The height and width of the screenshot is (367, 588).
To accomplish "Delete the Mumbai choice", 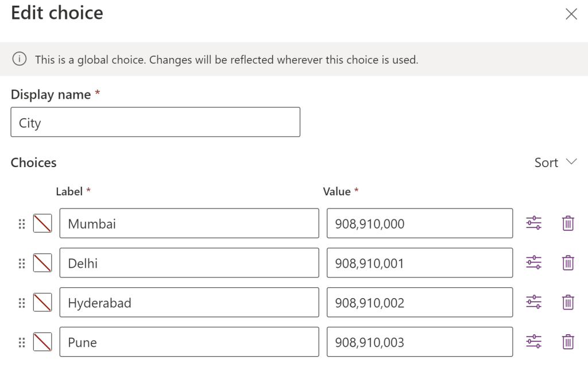I will (568, 223).
